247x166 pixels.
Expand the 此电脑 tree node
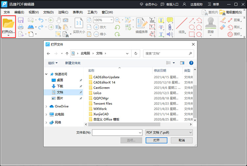click(x=46, y=114)
